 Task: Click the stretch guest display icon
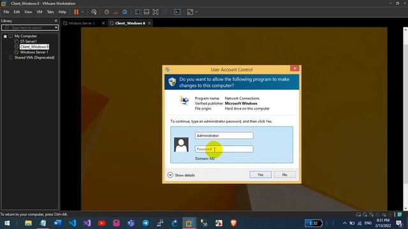tap(190, 12)
